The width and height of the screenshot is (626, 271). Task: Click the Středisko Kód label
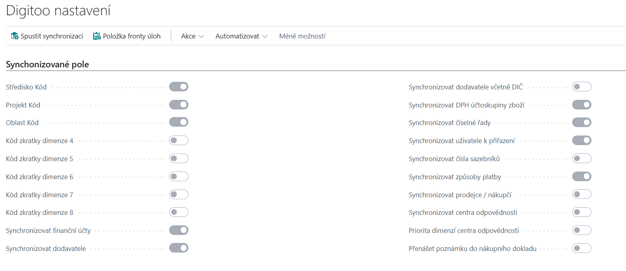tap(26, 87)
